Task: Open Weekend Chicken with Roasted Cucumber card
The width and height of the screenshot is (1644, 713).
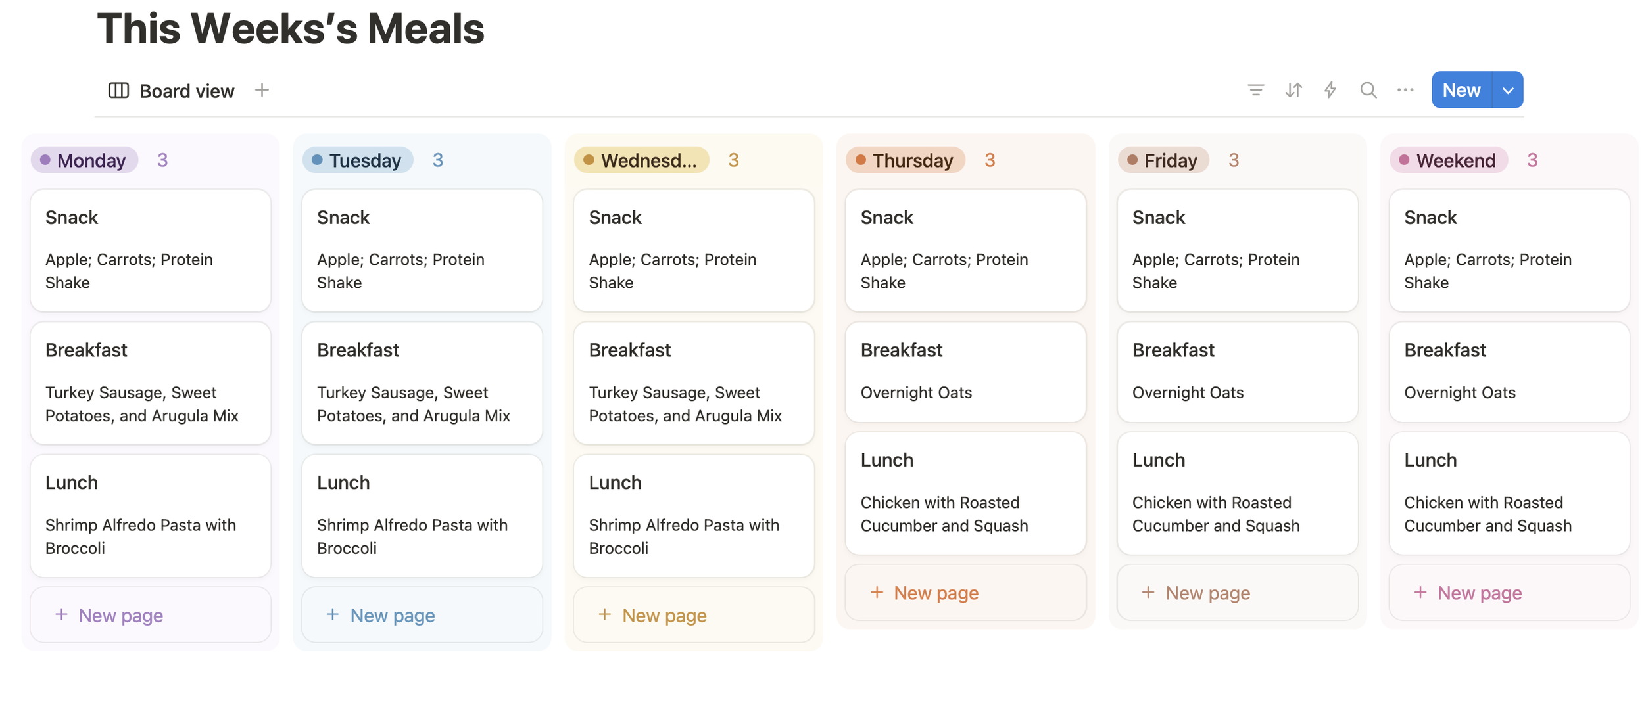Action: (x=1509, y=494)
